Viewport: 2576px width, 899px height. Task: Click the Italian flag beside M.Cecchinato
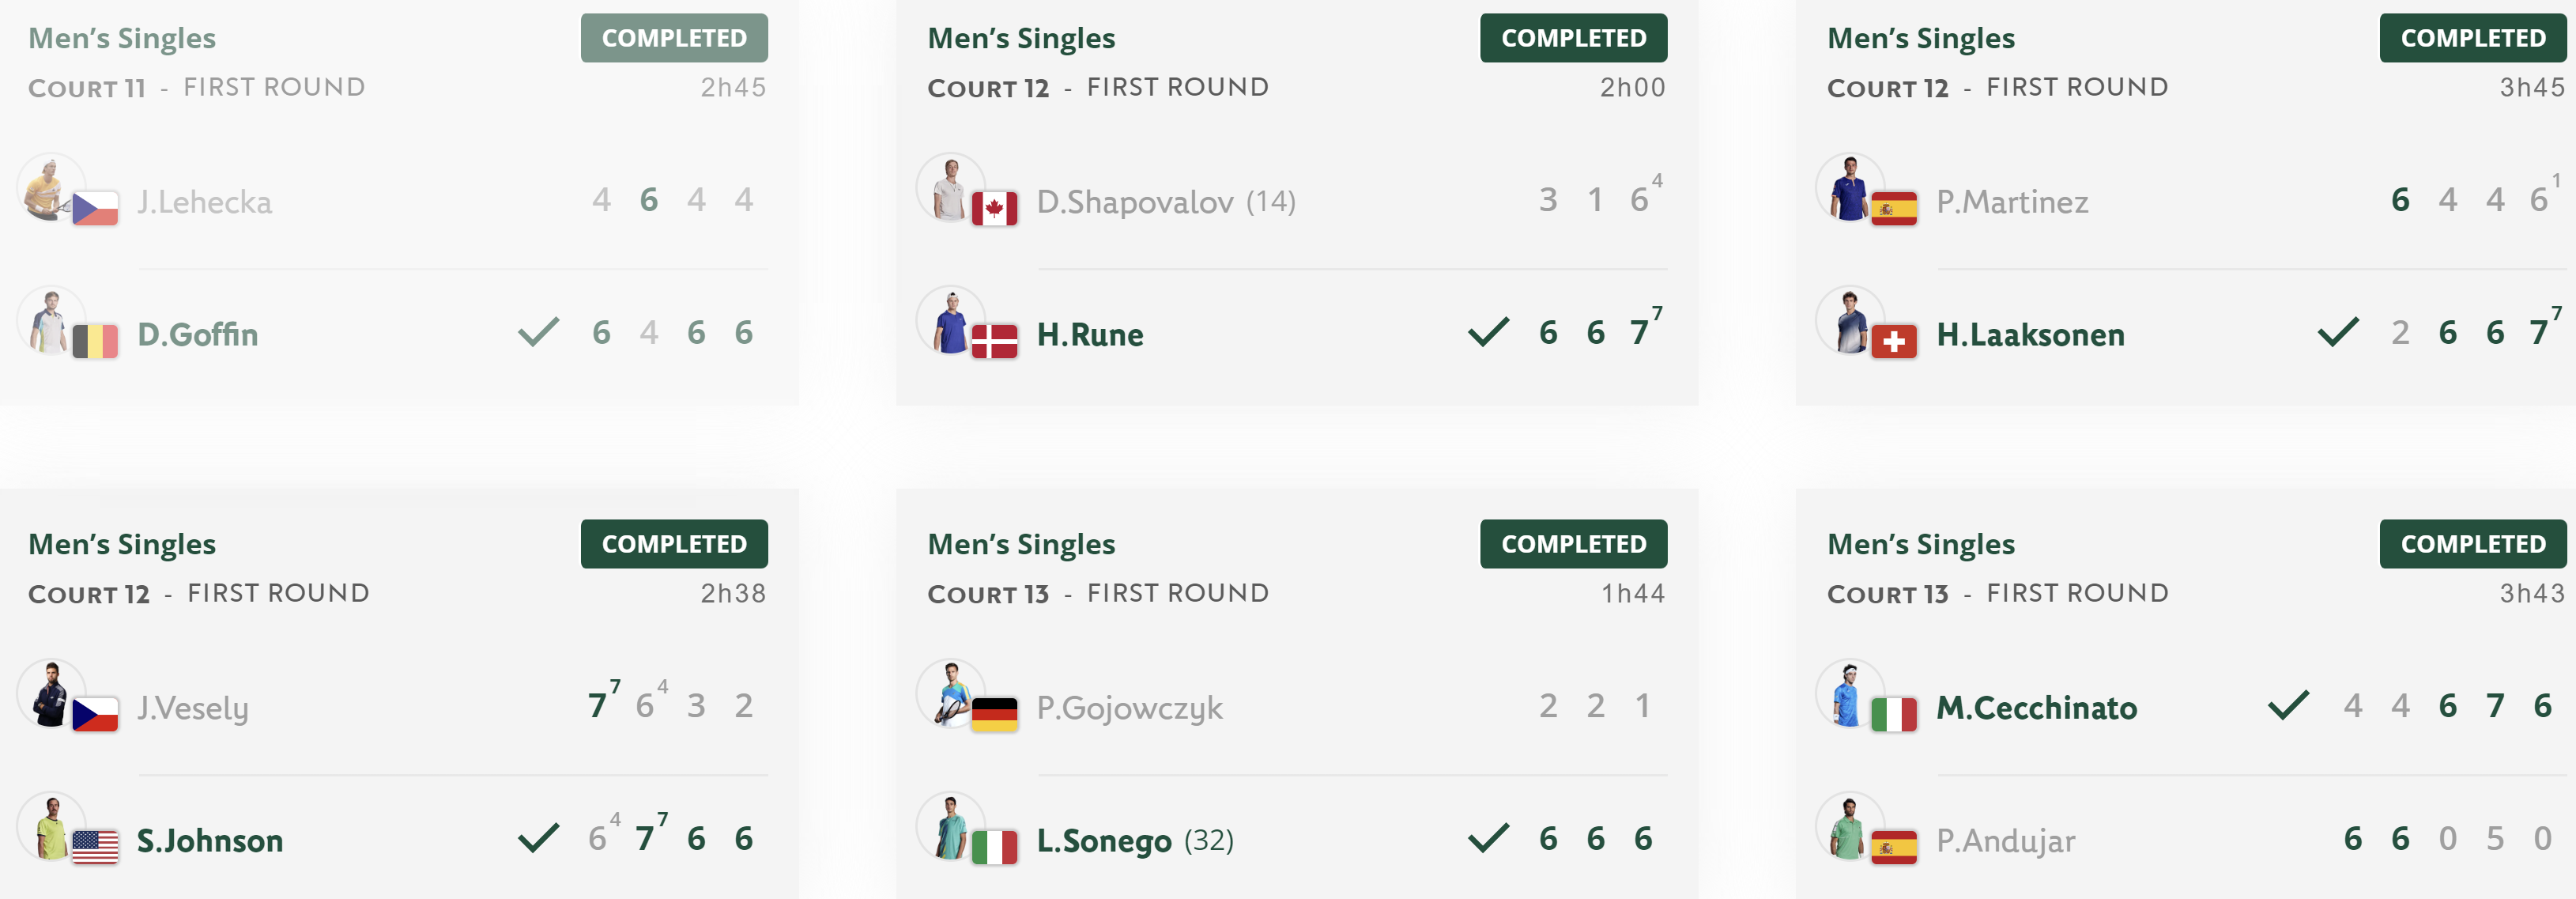click(1893, 714)
